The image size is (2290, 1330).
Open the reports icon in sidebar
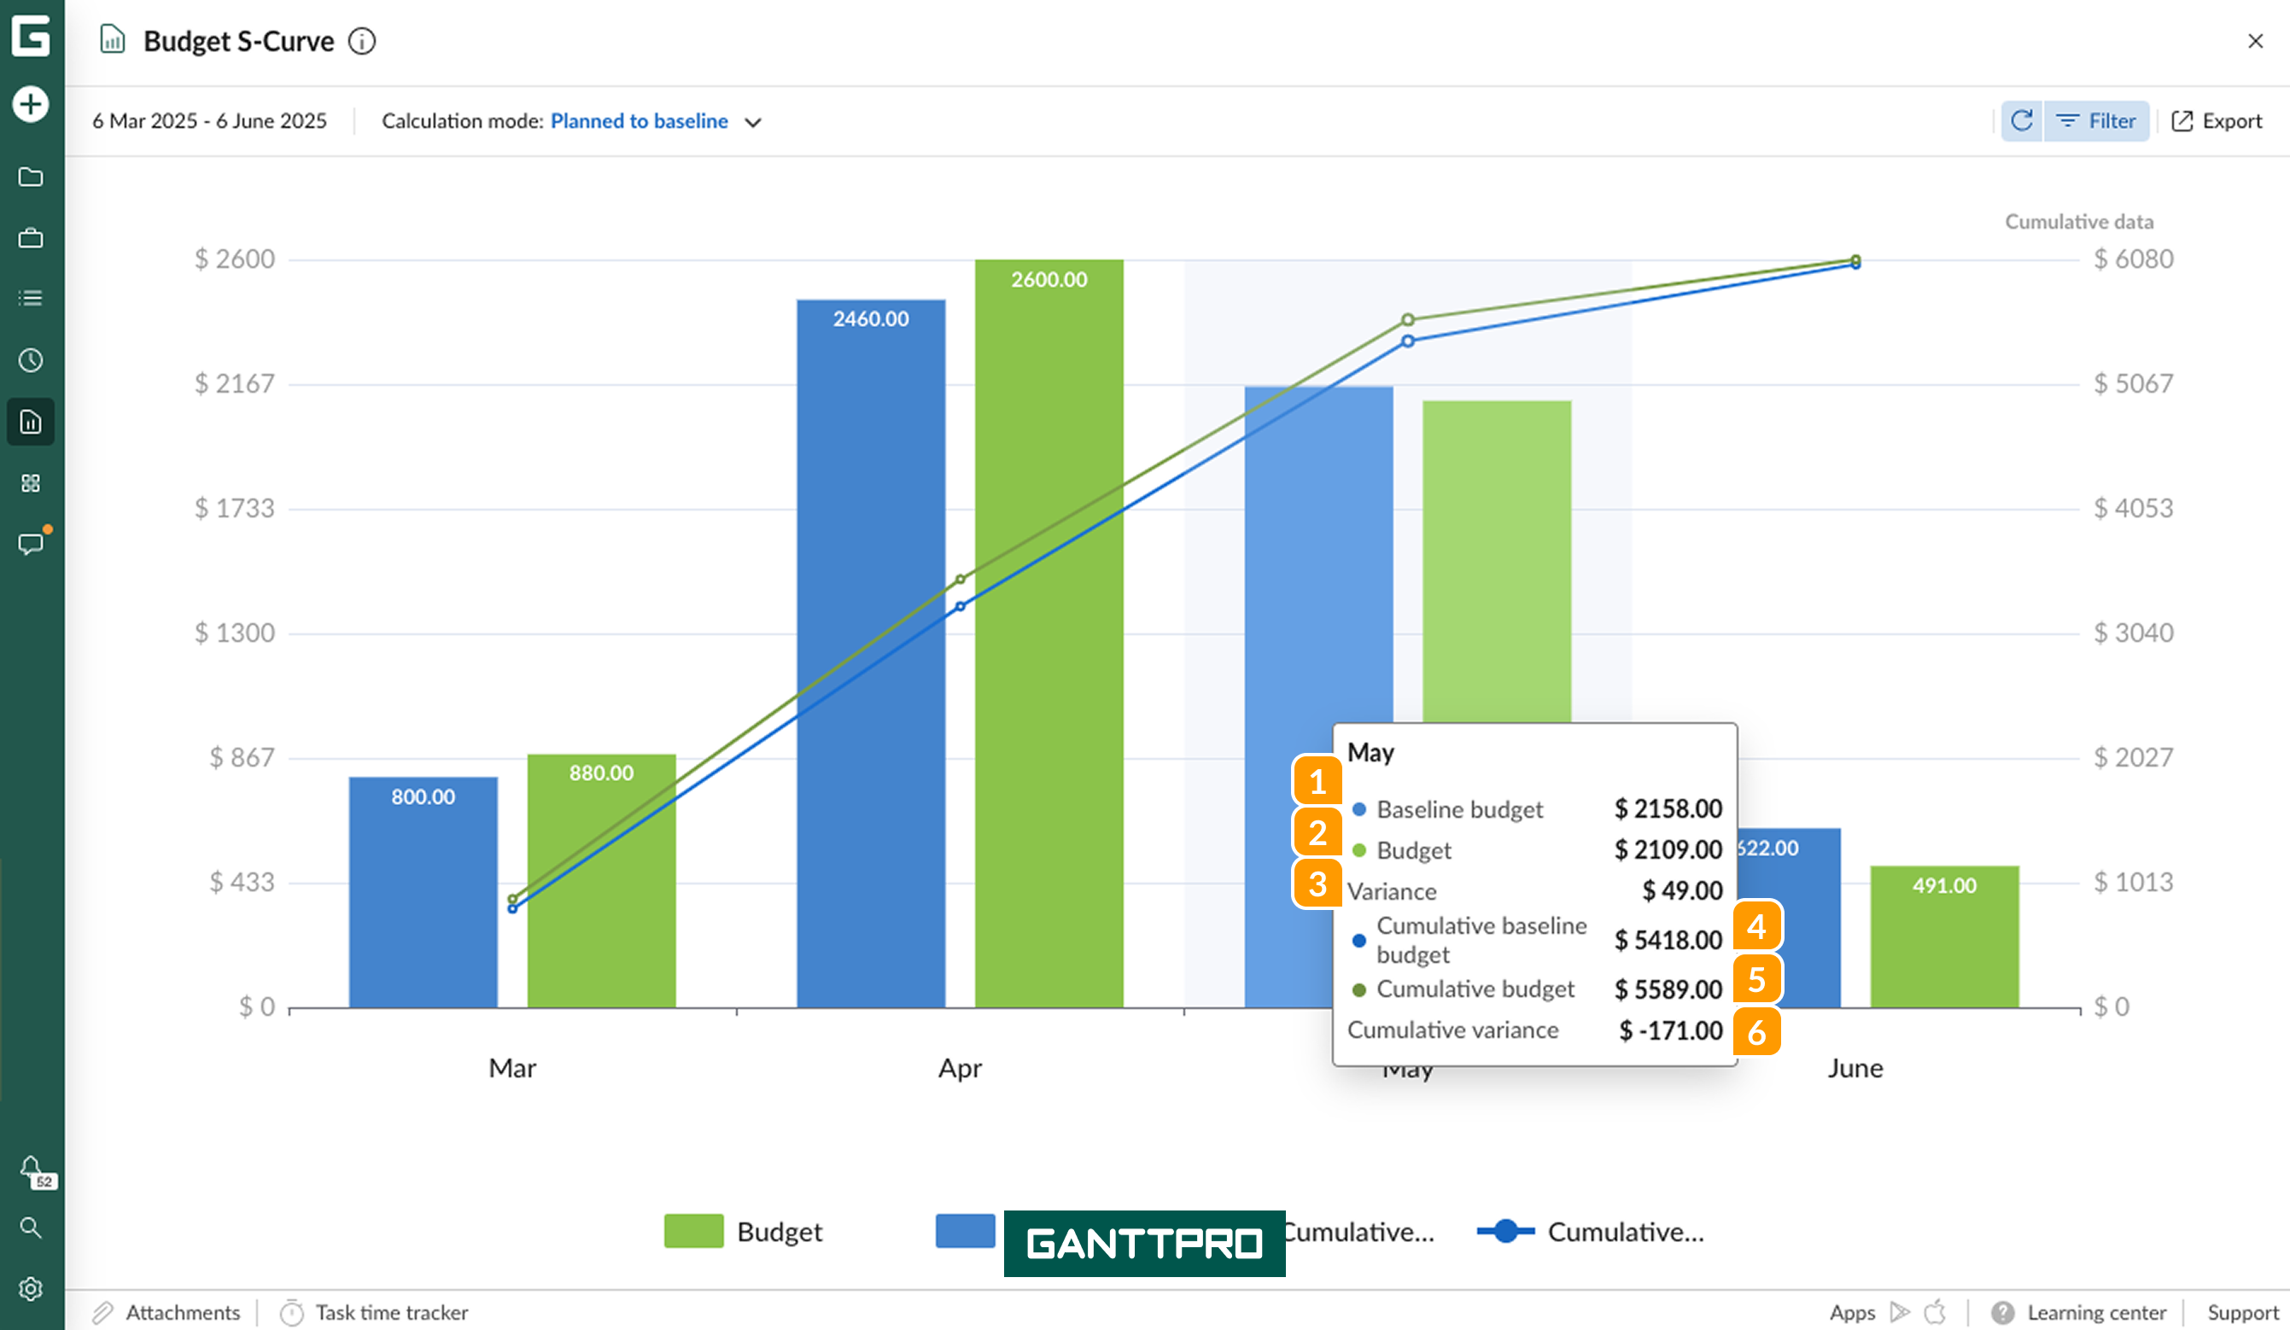(31, 422)
